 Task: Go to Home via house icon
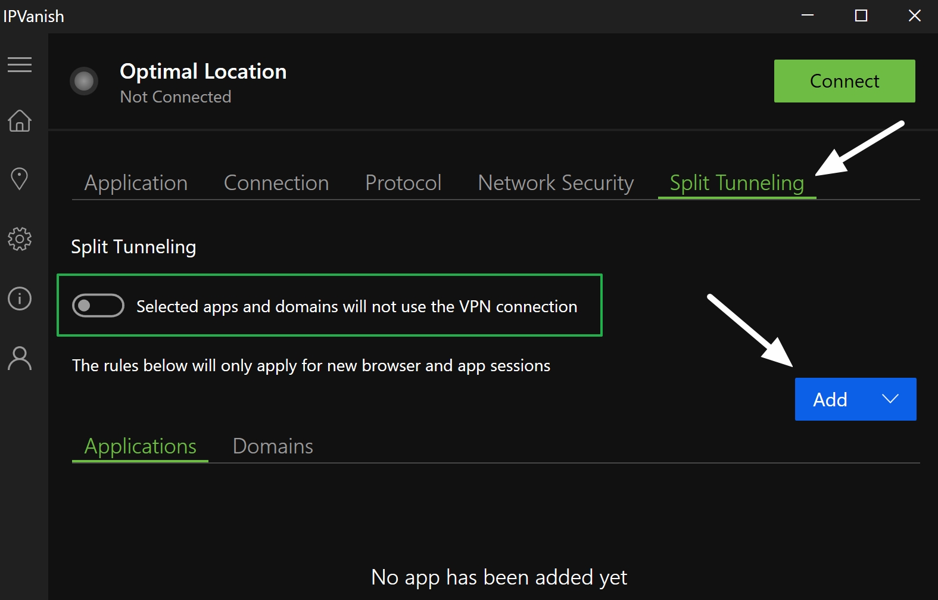pyautogui.click(x=20, y=120)
